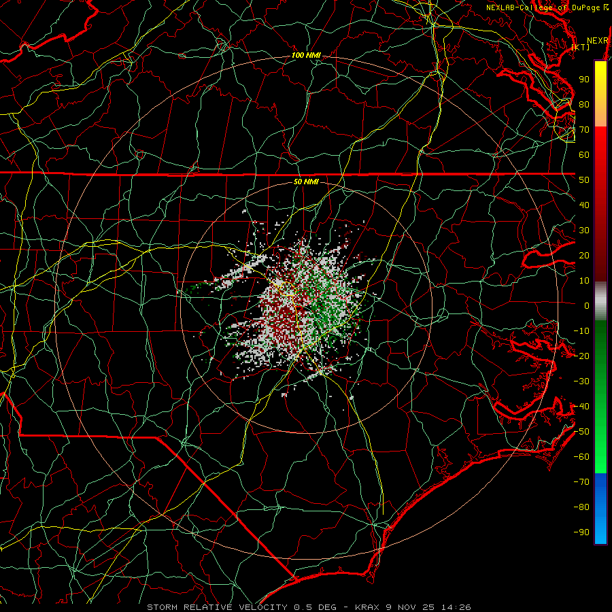Click the 90 value on velocity scale
612x612 pixels.
(x=584, y=80)
